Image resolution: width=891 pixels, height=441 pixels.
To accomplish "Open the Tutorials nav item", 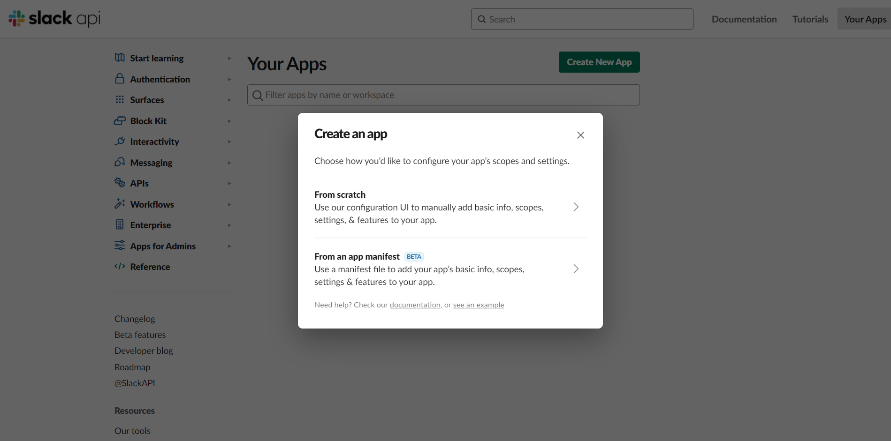I will pyautogui.click(x=810, y=19).
